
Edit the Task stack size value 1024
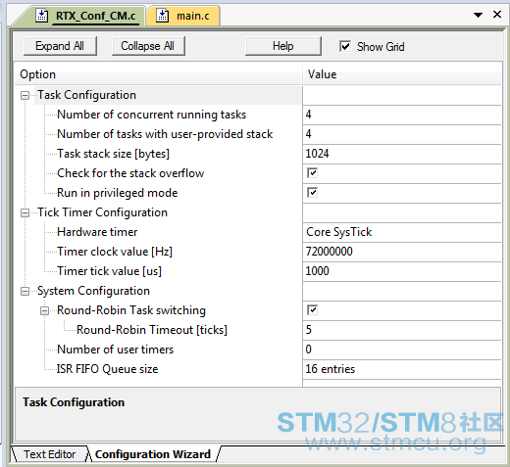(x=402, y=154)
